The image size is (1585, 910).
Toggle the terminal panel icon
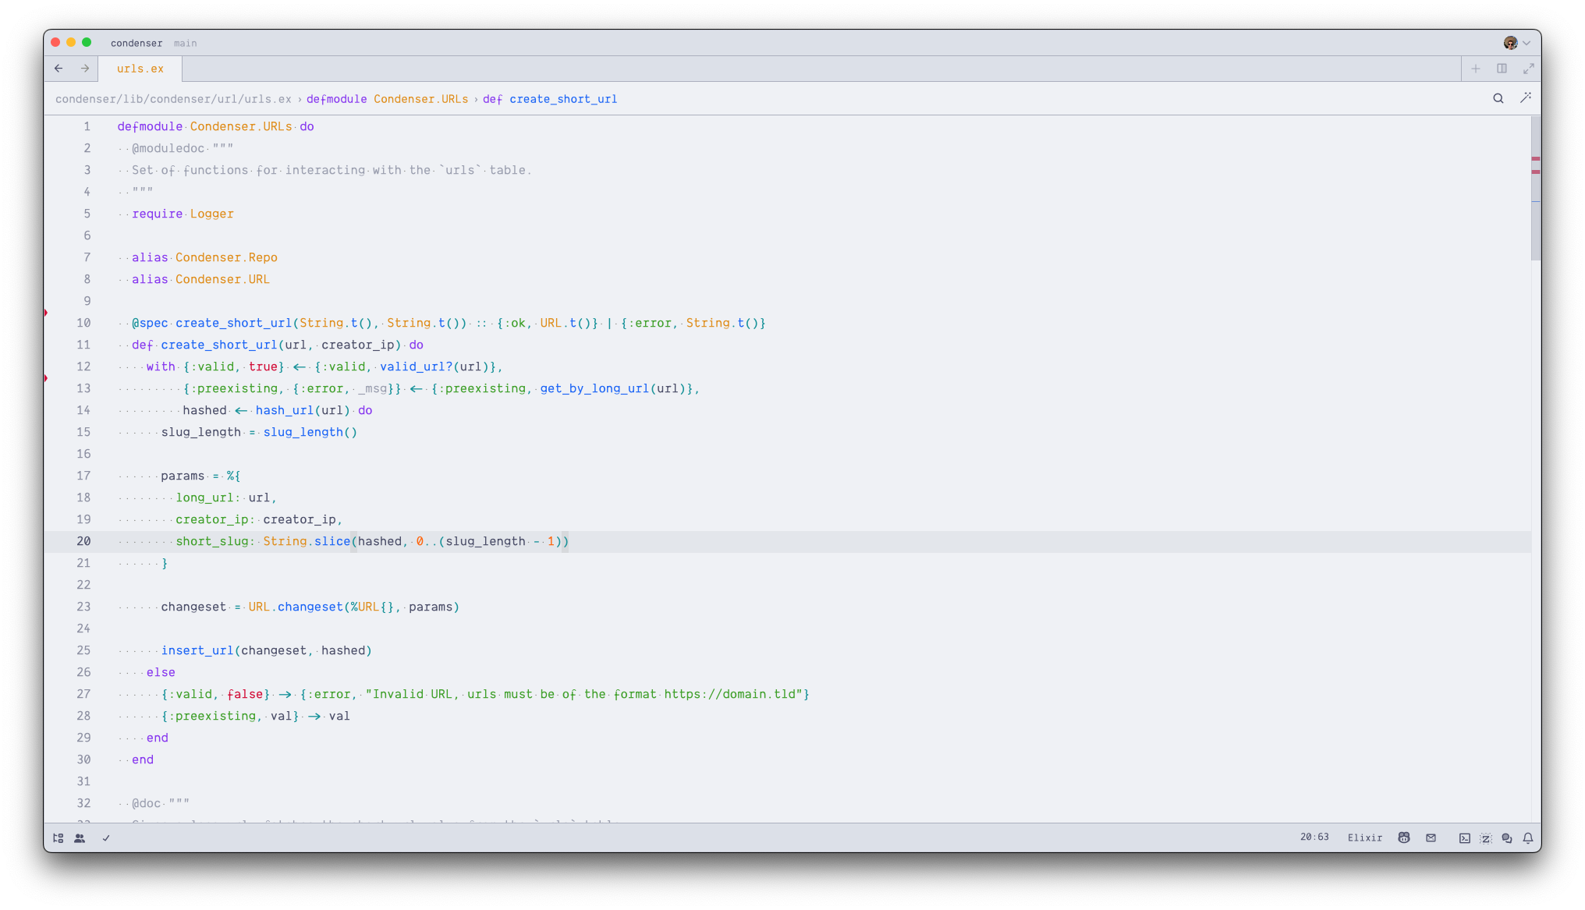coord(1465,838)
